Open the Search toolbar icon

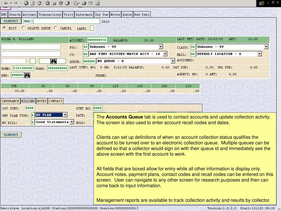[x=47, y=3]
